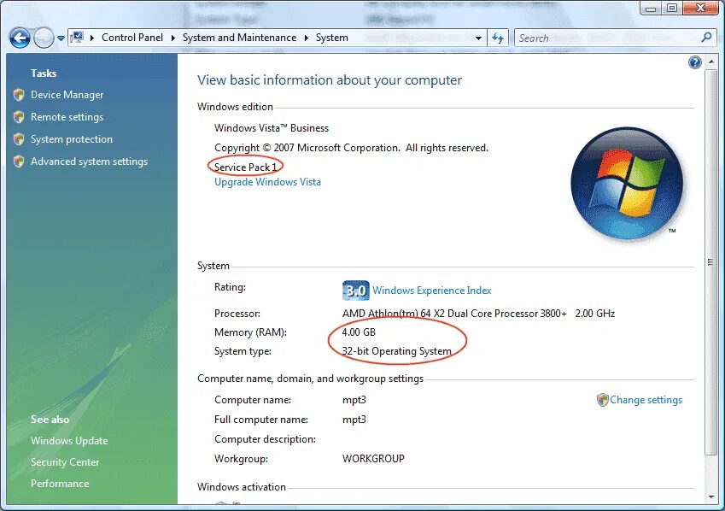
Task: Open Device Manager from Tasks
Action: point(67,95)
